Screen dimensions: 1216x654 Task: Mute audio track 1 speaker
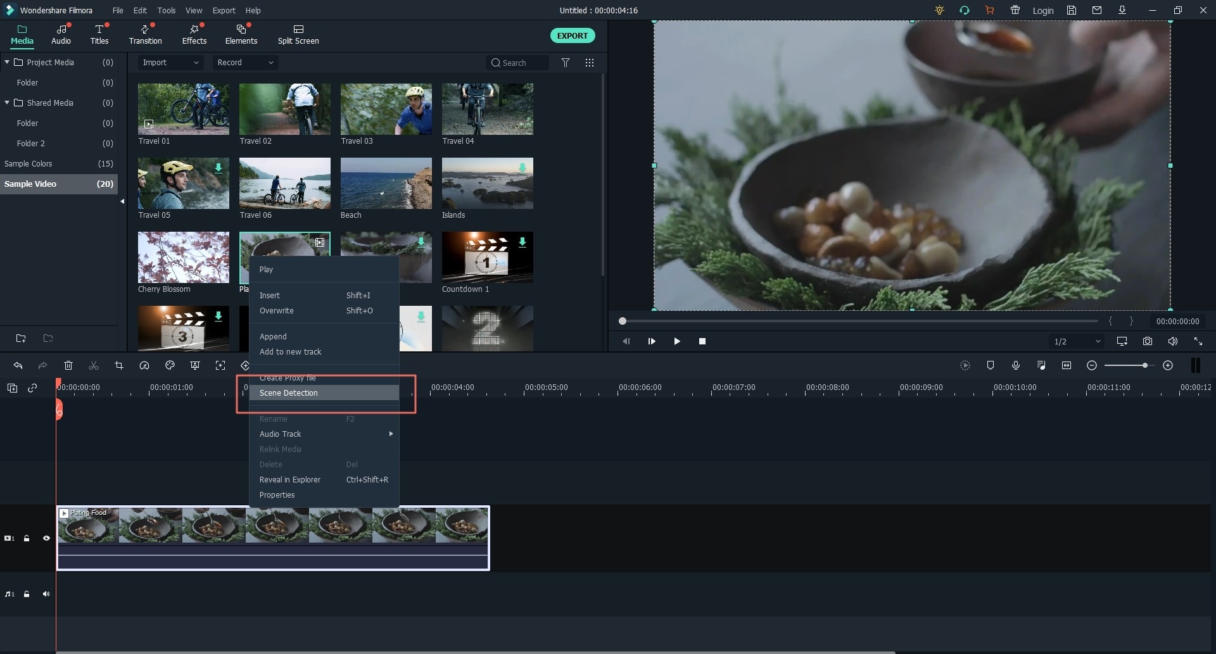coord(46,594)
